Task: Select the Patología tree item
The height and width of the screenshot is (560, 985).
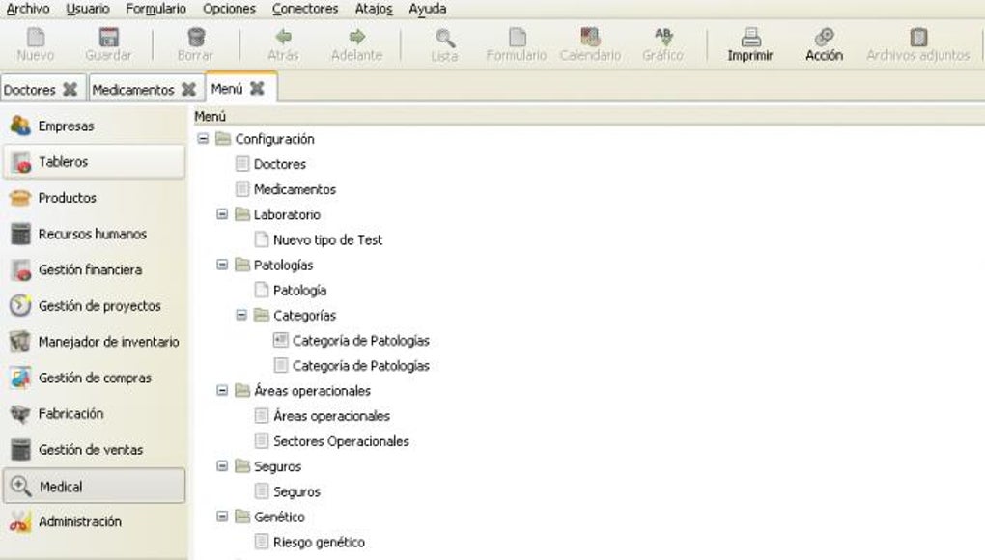Action: pyautogui.click(x=299, y=290)
